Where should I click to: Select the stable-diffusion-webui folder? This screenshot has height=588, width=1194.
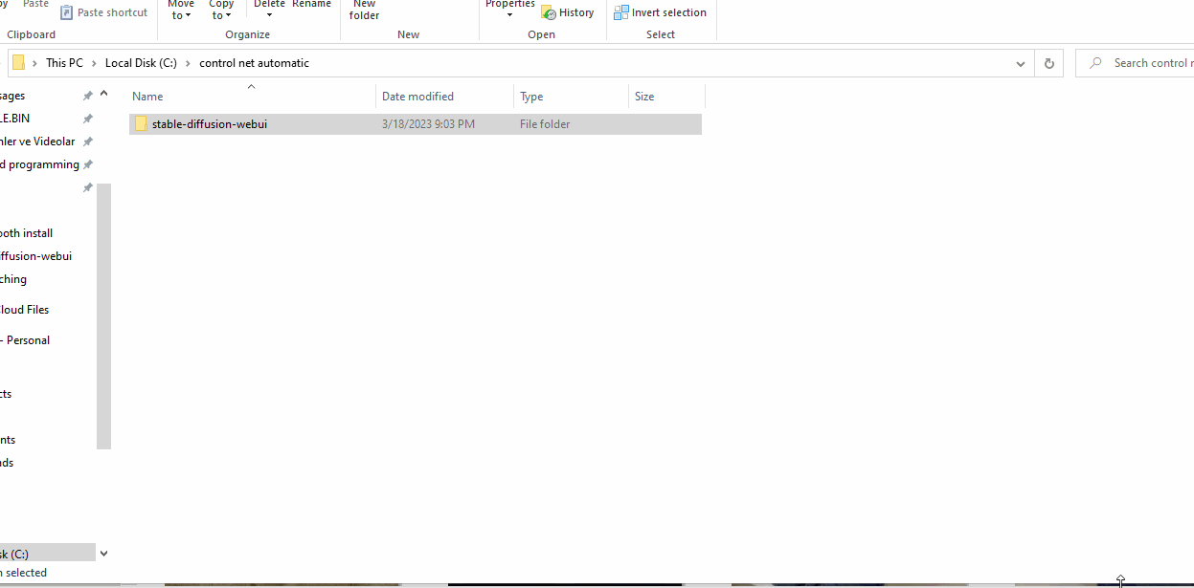210,123
